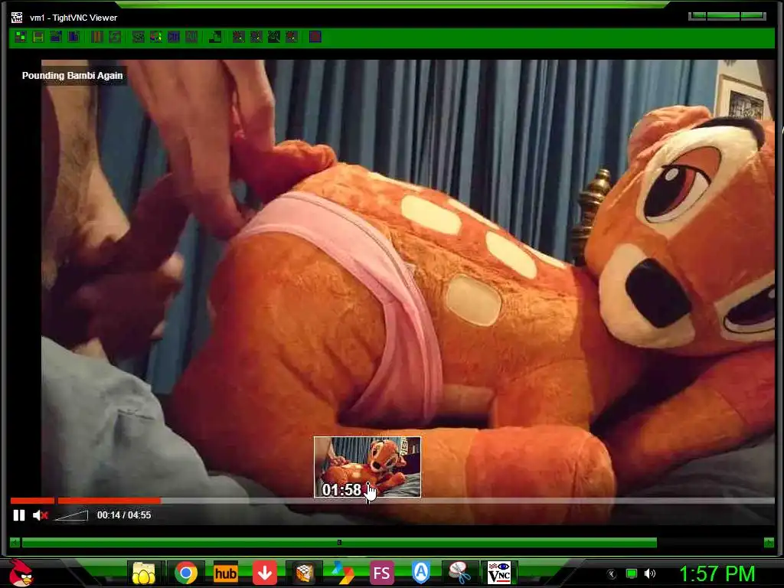
Task: Click the 'vm1 - TightVNC Viewer' window title
Action: click(73, 18)
